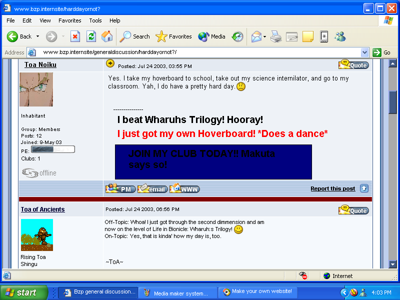Open the File menu
The image size is (400, 300).
point(10,20)
